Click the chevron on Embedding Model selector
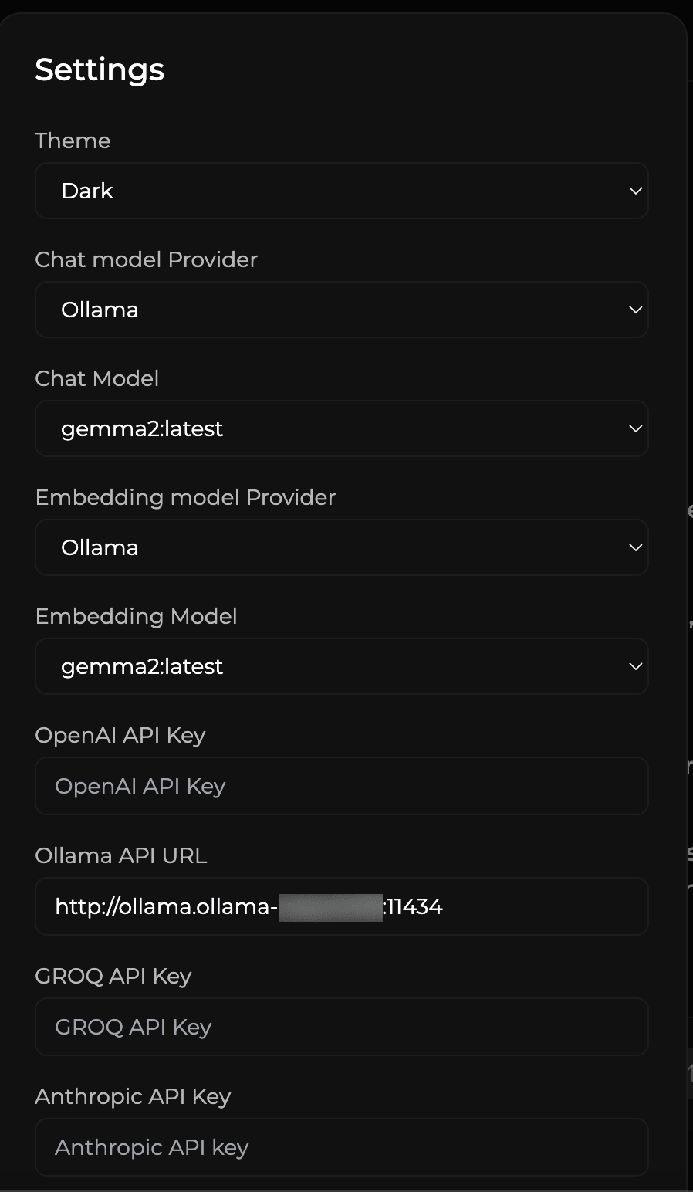This screenshot has height=1192, width=693. click(635, 666)
